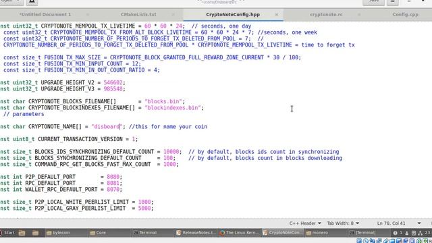Click the help circle icon in system tray
The height and width of the screenshot is (243, 432).
[395, 233]
